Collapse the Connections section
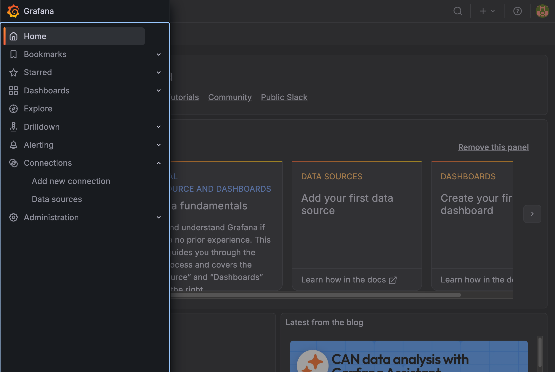 coord(158,163)
